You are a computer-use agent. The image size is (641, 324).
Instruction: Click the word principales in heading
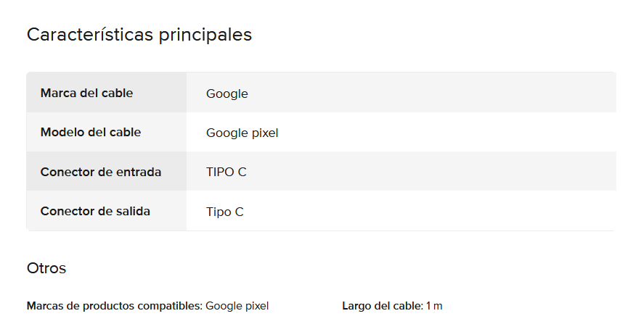[x=205, y=36]
